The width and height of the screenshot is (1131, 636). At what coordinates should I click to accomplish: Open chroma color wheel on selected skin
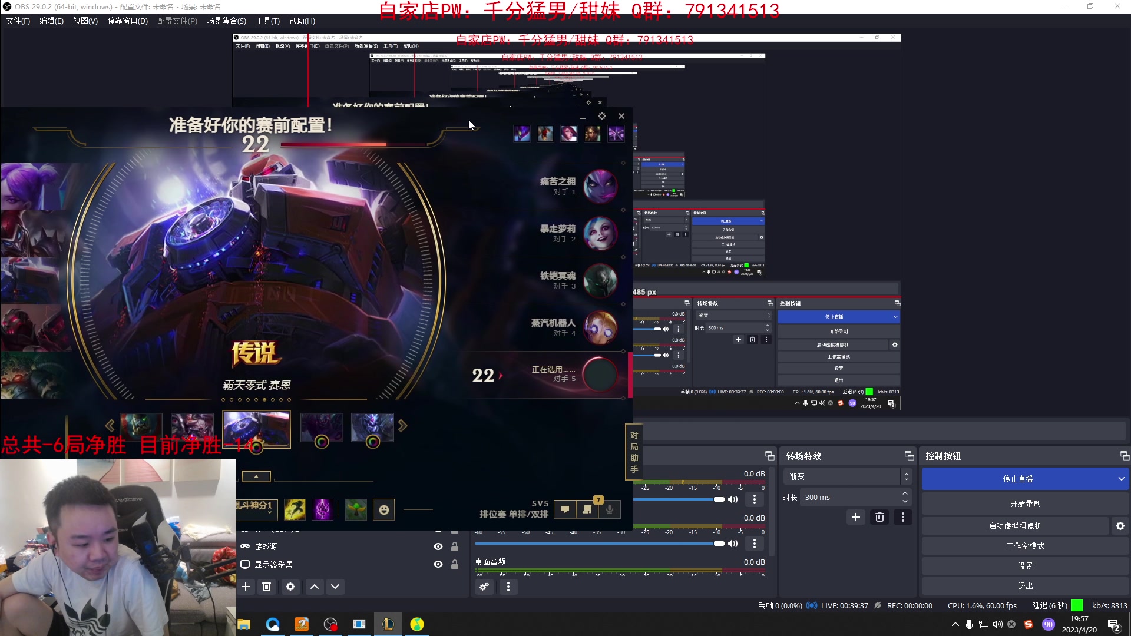(256, 448)
